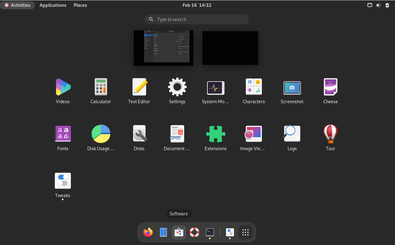Open the Characters app
Image resolution: width=395 pixels, height=245 pixels.
(254, 87)
